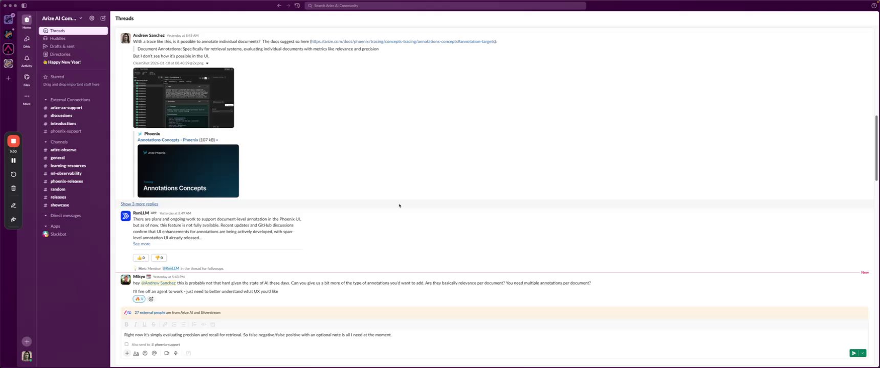Switch to the Arize workspace icon
Screen dimensions: 880x368
pos(8,49)
